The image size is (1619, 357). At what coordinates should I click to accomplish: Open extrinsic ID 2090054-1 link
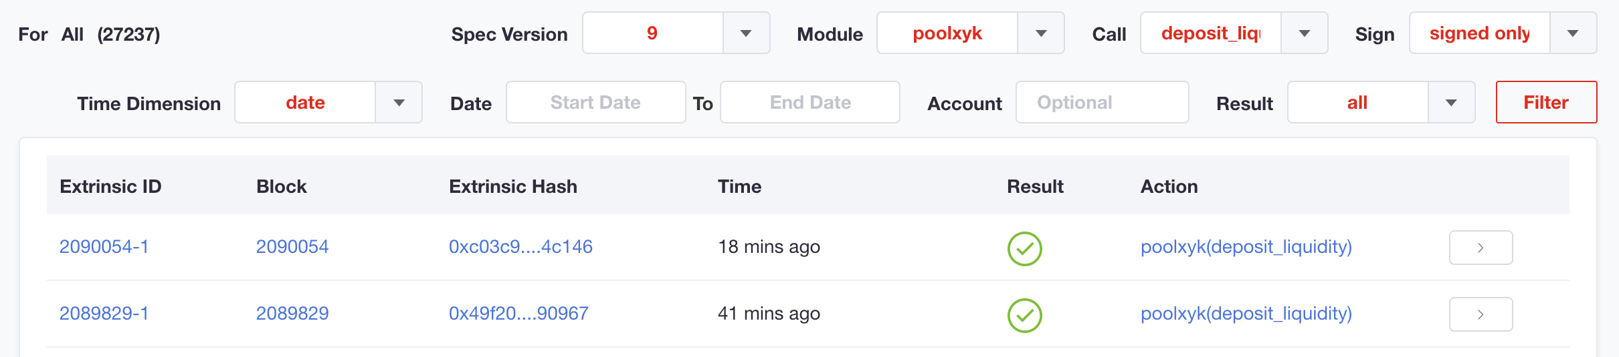click(104, 247)
